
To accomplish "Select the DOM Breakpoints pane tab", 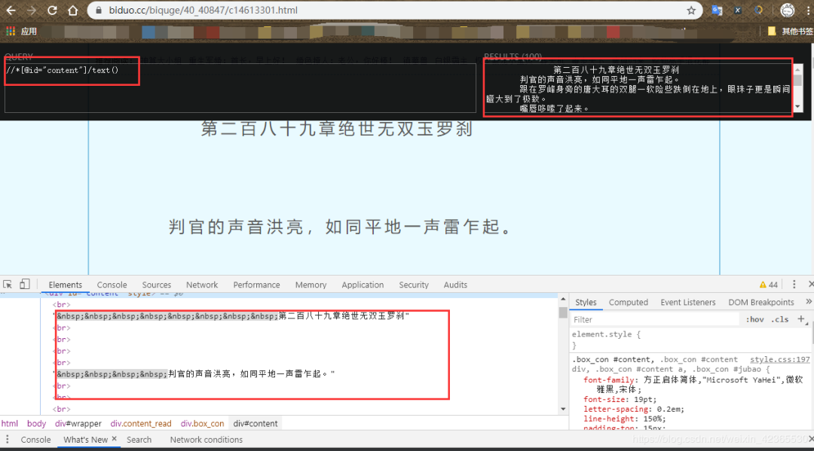I will point(761,302).
